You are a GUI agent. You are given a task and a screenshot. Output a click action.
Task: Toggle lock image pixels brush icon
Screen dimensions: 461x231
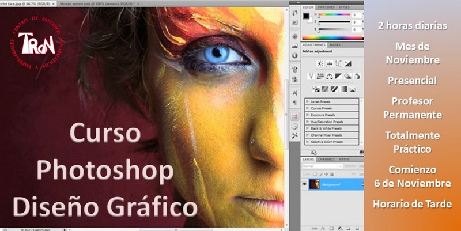pyautogui.click(x=321, y=174)
